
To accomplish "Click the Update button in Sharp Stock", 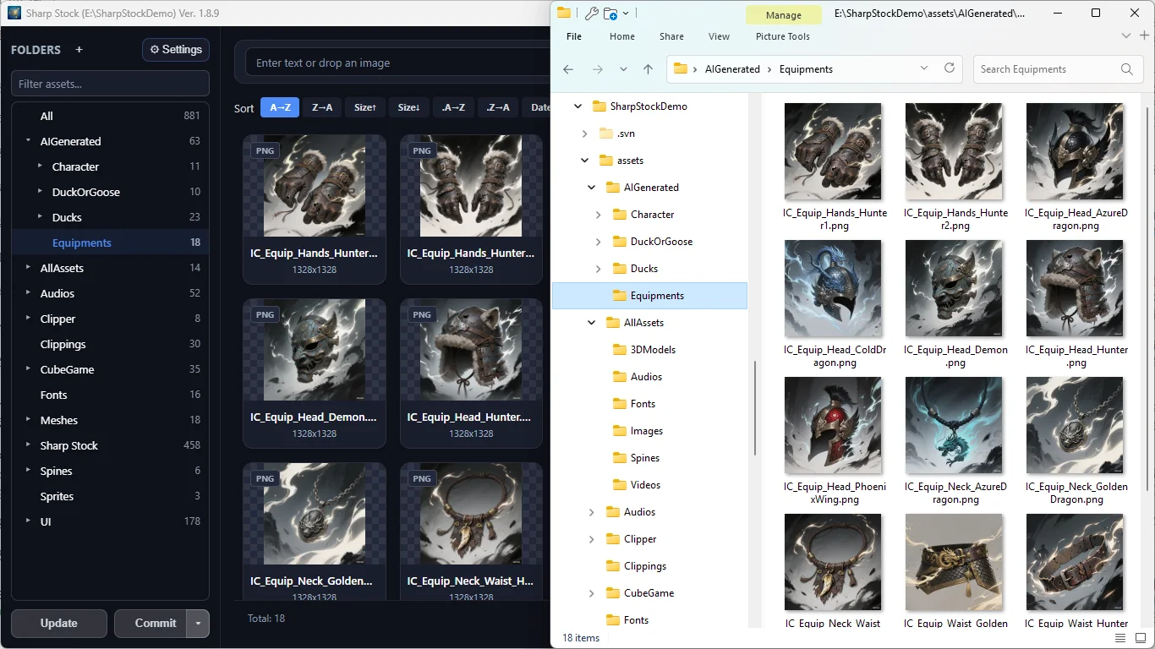I will click(x=59, y=624).
